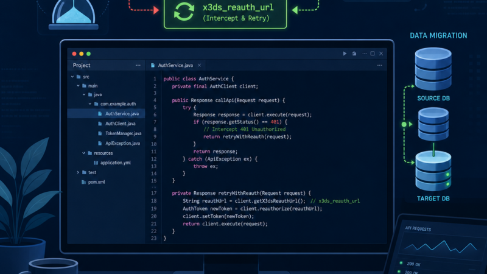Close the AuthService.java tab
This screenshot has width=487, height=274.
200,65
